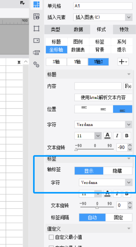Increase the label text rotation value
This screenshot has height=247, width=136.
(130, 203)
